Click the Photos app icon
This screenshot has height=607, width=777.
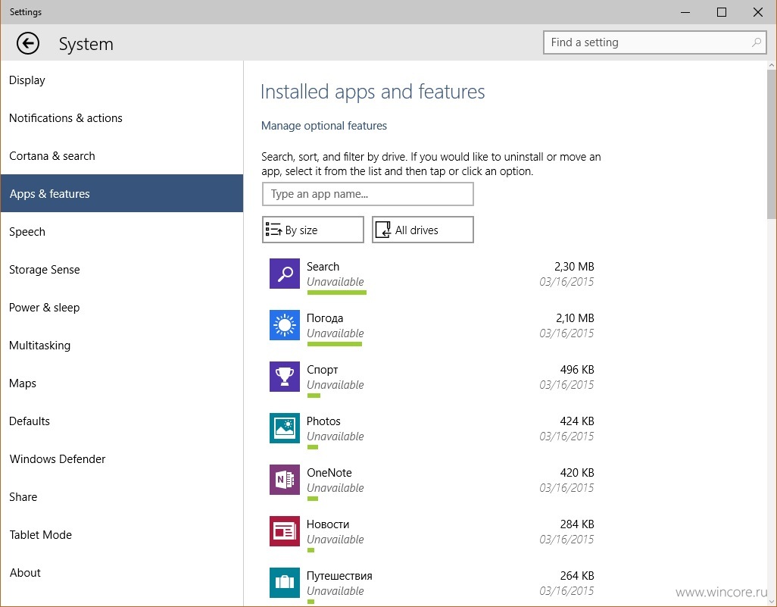click(285, 428)
